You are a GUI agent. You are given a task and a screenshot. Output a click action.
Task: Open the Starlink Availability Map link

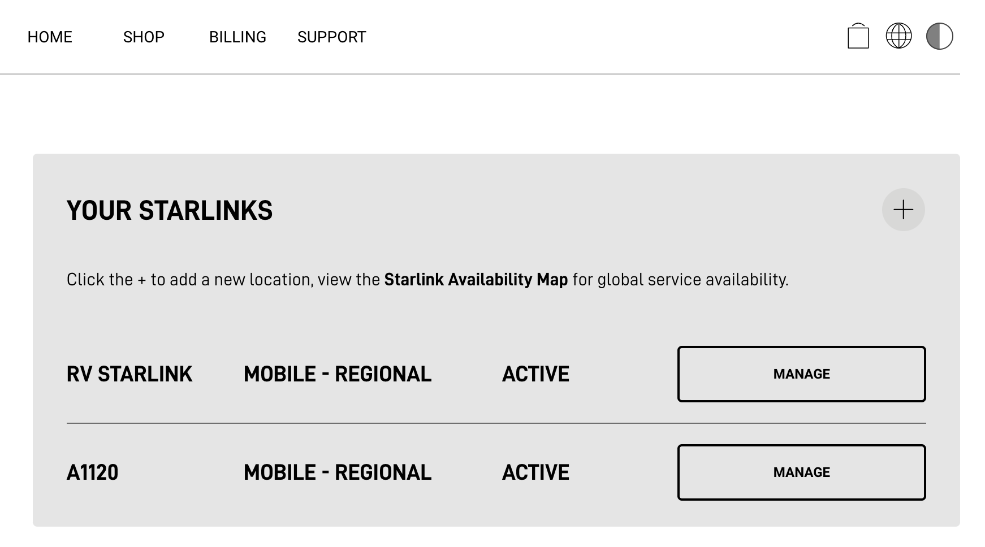click(x=476, y=280)
